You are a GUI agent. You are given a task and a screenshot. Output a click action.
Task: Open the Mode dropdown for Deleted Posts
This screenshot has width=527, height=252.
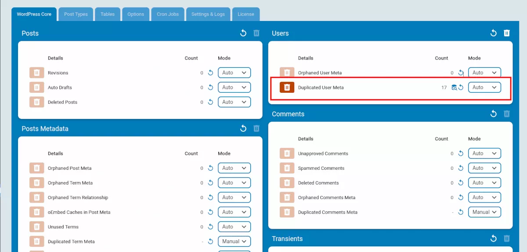(234, 102)
